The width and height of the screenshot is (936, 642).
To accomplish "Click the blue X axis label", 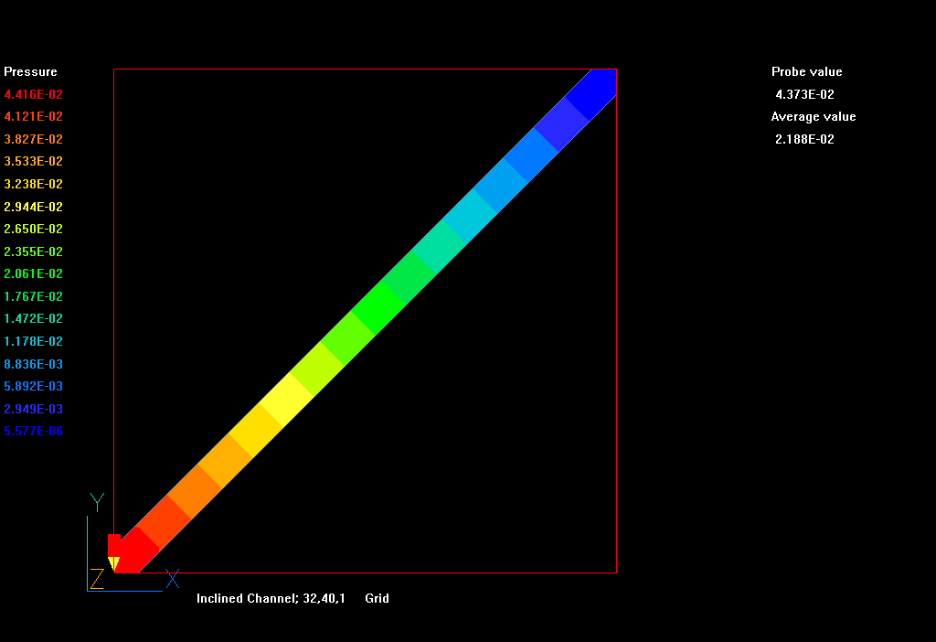I will point(172,578).
